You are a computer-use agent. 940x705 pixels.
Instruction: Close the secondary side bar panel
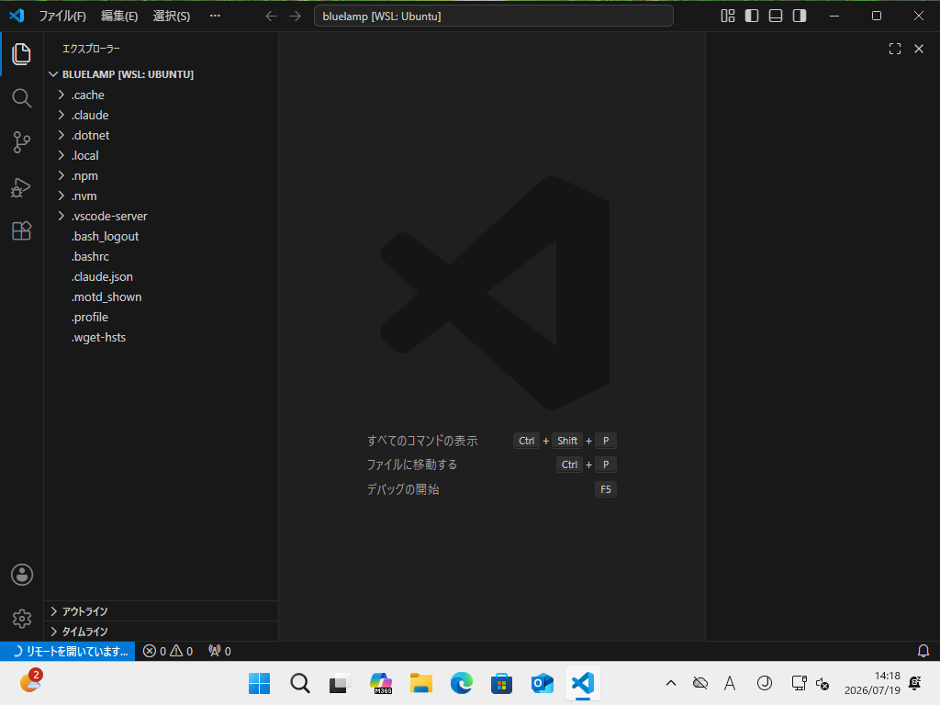click(x=918, y=49)
